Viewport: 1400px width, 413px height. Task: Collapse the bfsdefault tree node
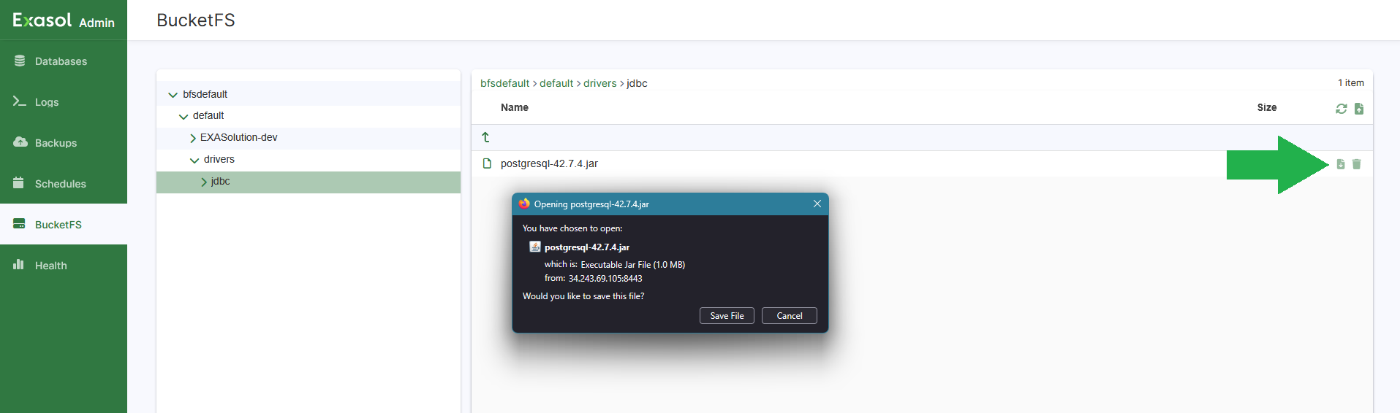point(173,95)
